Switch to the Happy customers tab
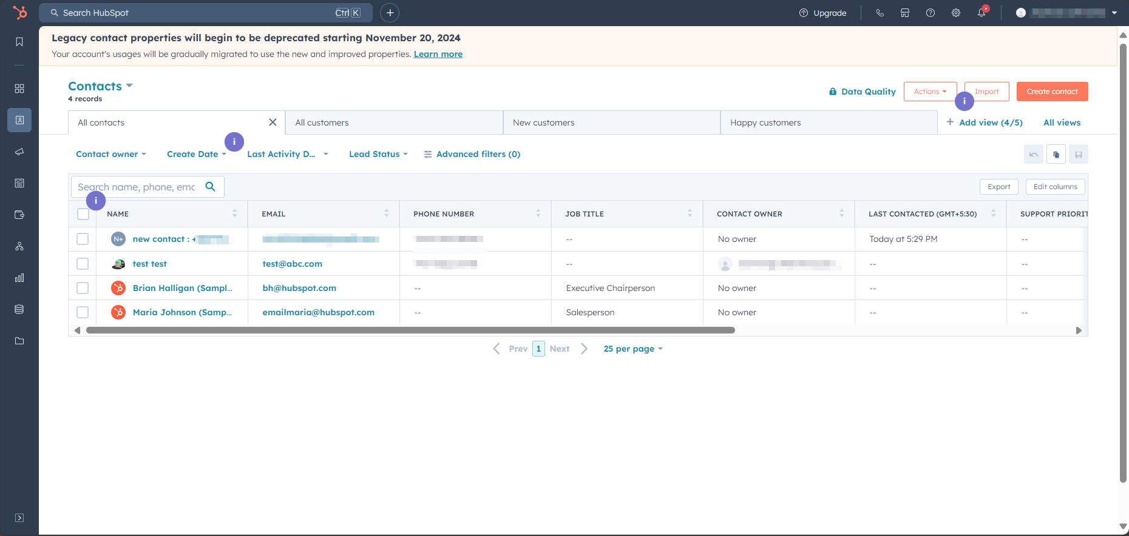This screenshot has height=536, width=1129. click(829, 122)
